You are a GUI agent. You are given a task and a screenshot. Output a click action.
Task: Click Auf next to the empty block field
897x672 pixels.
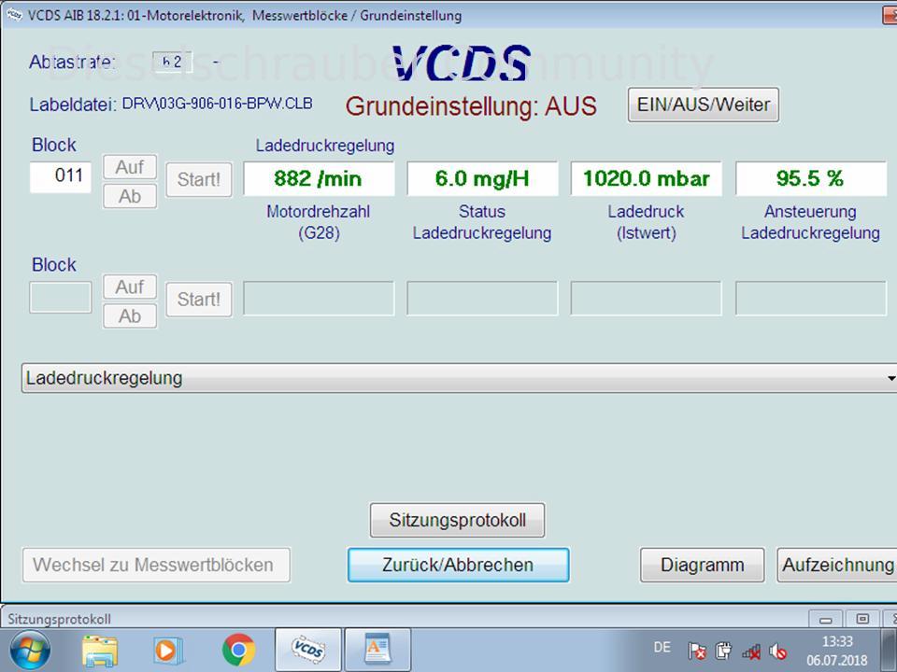coord(130,287)
